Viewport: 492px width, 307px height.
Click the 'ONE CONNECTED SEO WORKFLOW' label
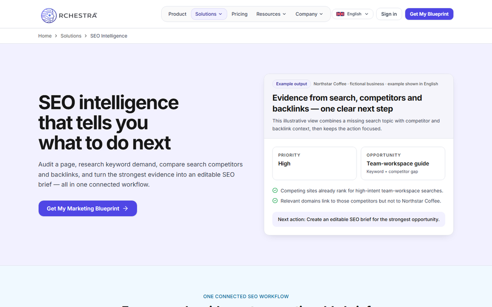click(x=246, y=296)
